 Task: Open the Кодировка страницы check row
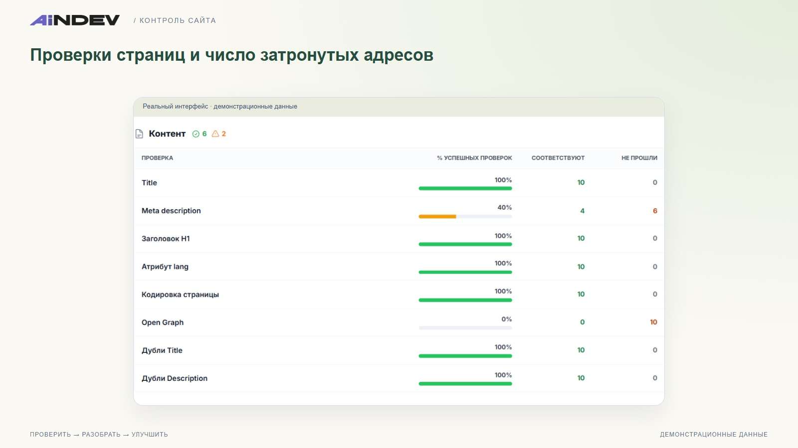coord(399,294)
